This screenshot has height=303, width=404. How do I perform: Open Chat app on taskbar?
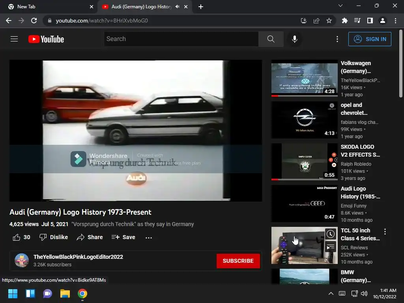(47, 294)
